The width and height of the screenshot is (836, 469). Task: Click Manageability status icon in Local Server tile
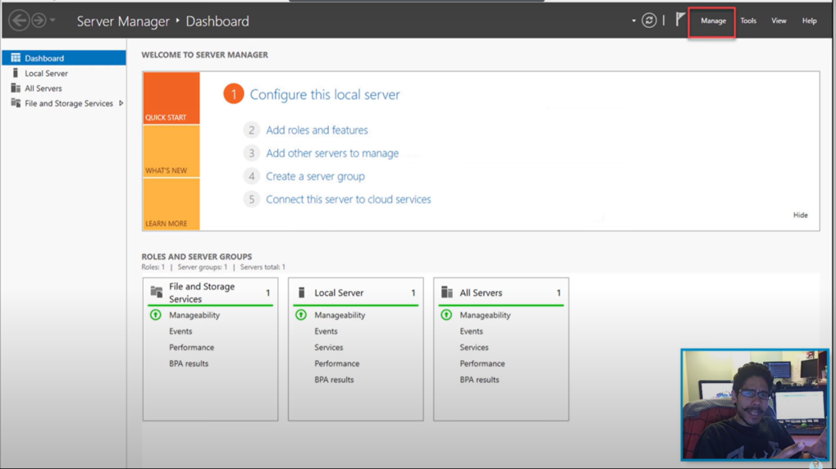301,315
